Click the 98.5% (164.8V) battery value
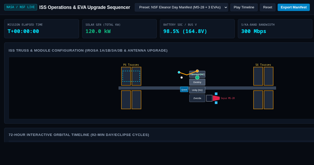This screenshot has width=314, height=165. tap(185, 31)
